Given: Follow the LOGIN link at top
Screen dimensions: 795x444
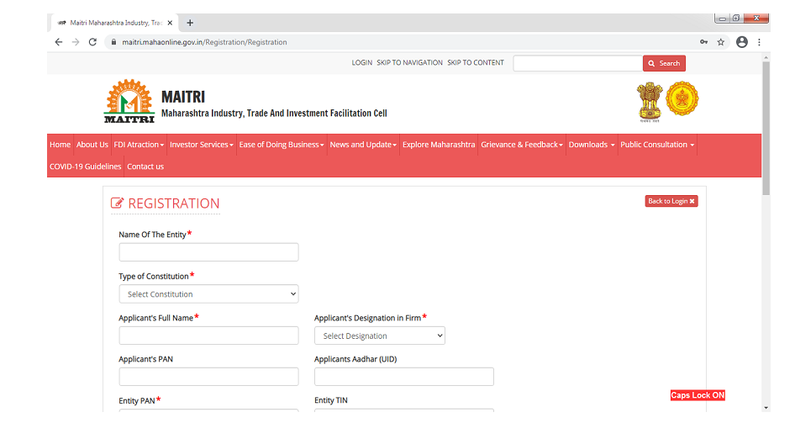Looking at the screenshot, I should tap(361, 63).
